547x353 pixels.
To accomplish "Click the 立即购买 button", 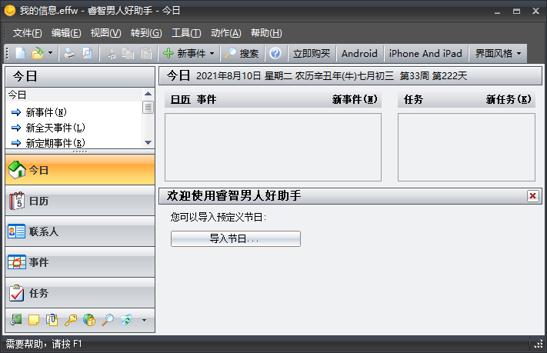I will click(x=312, y=54).
